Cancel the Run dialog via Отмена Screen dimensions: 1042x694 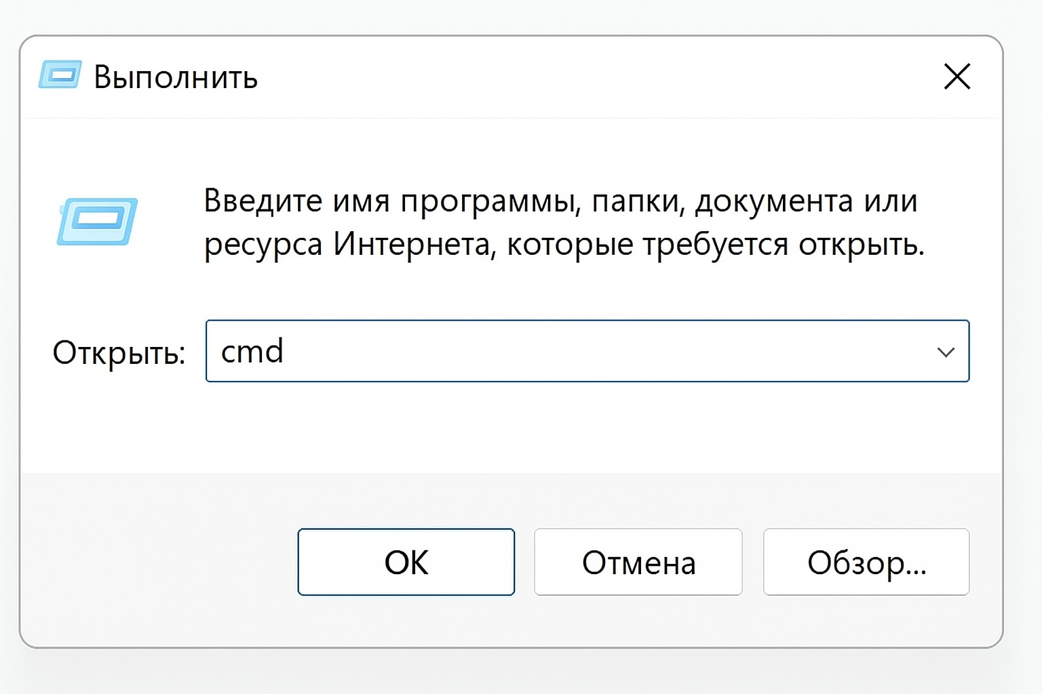[637, 562]
